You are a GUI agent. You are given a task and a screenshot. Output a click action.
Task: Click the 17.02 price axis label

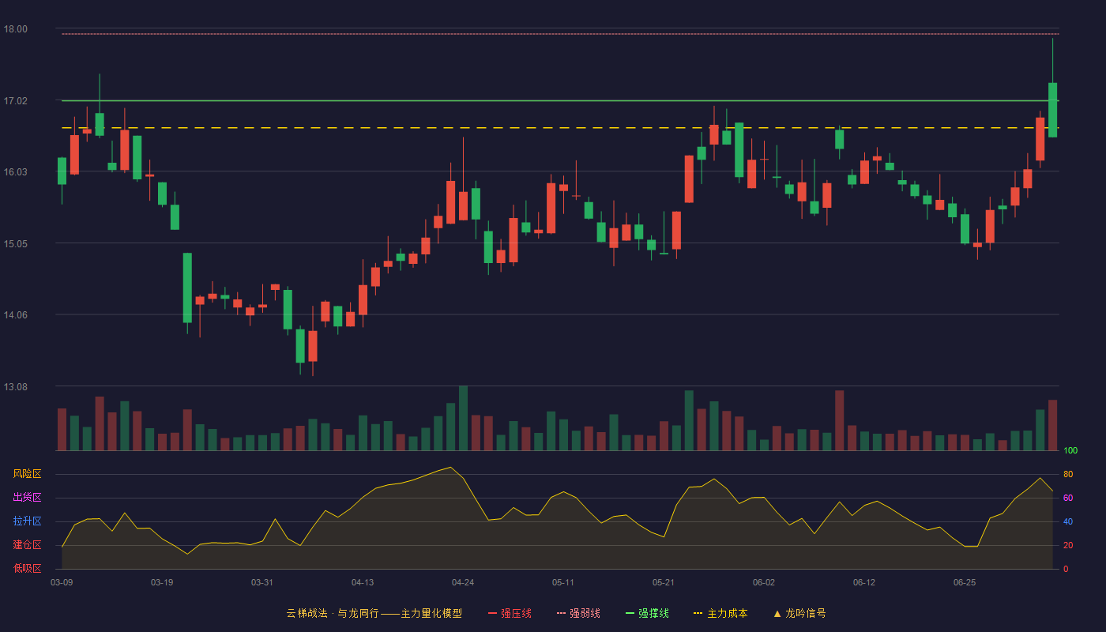[x=15, y=101]
